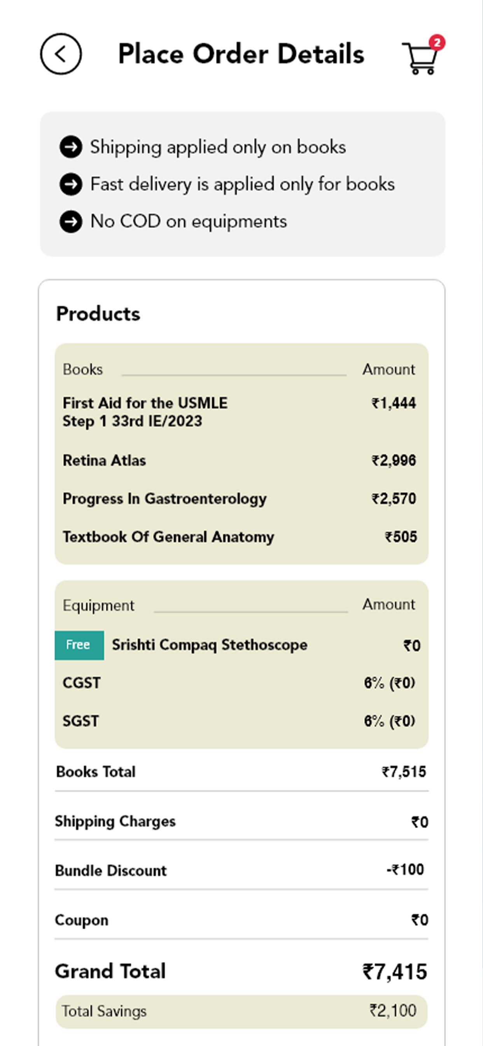Tap the green Free tag

coord(79,645)
